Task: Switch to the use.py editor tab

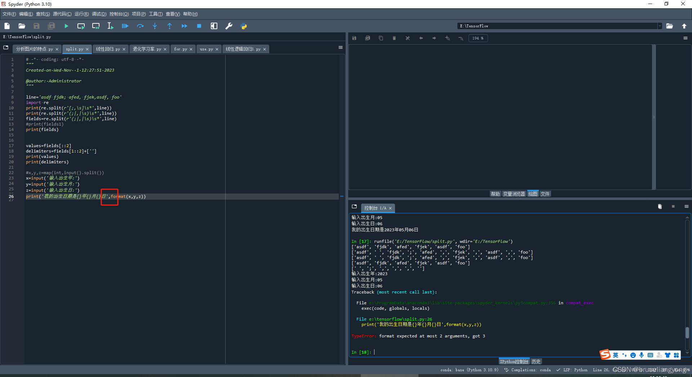Action: pos(207,49)
